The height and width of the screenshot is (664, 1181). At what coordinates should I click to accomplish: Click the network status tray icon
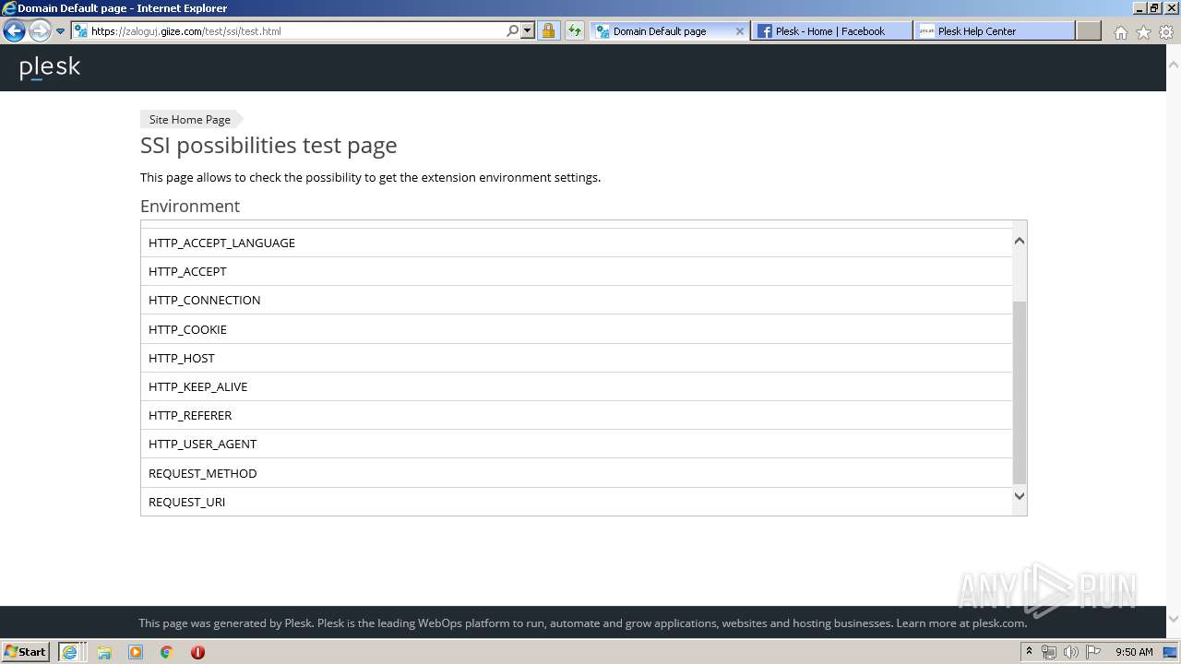pyautogui.click(x=1049, y=652)
